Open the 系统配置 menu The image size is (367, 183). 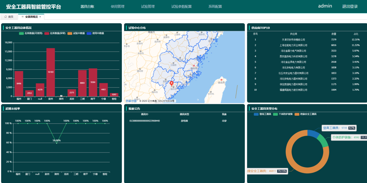(215, 6)
